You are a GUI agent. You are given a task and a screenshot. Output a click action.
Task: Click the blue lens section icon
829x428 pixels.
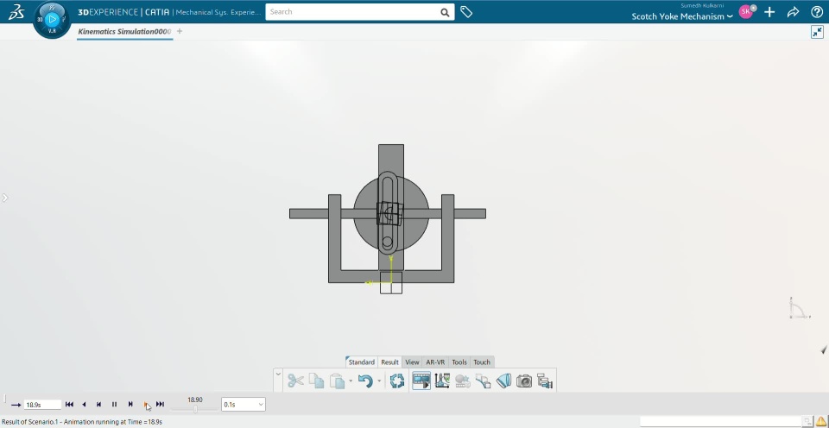(x=503, y=381)
